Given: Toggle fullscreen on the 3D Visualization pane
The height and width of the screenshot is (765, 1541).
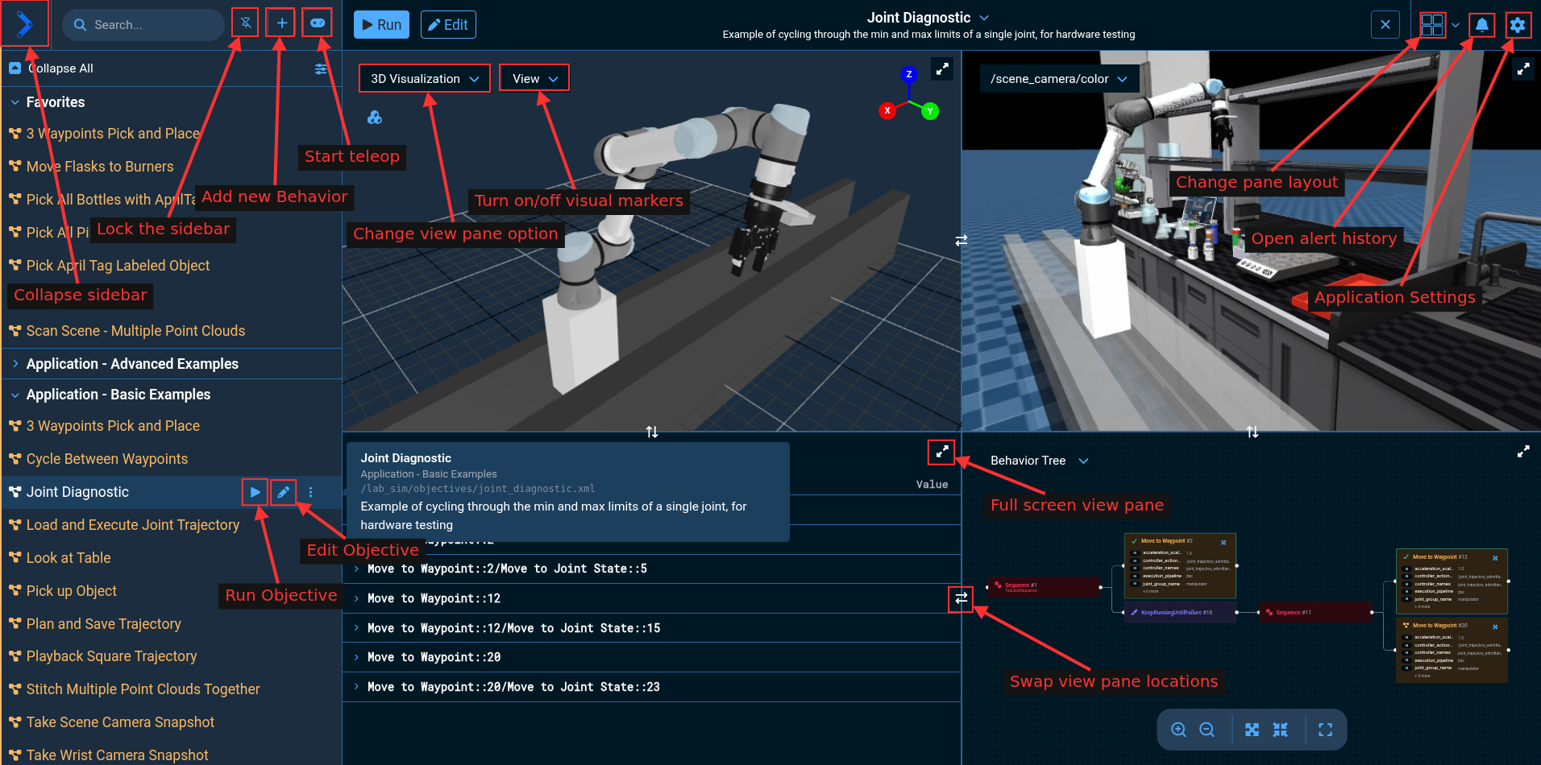Looking at the screenshot, I should pos(942,69).
